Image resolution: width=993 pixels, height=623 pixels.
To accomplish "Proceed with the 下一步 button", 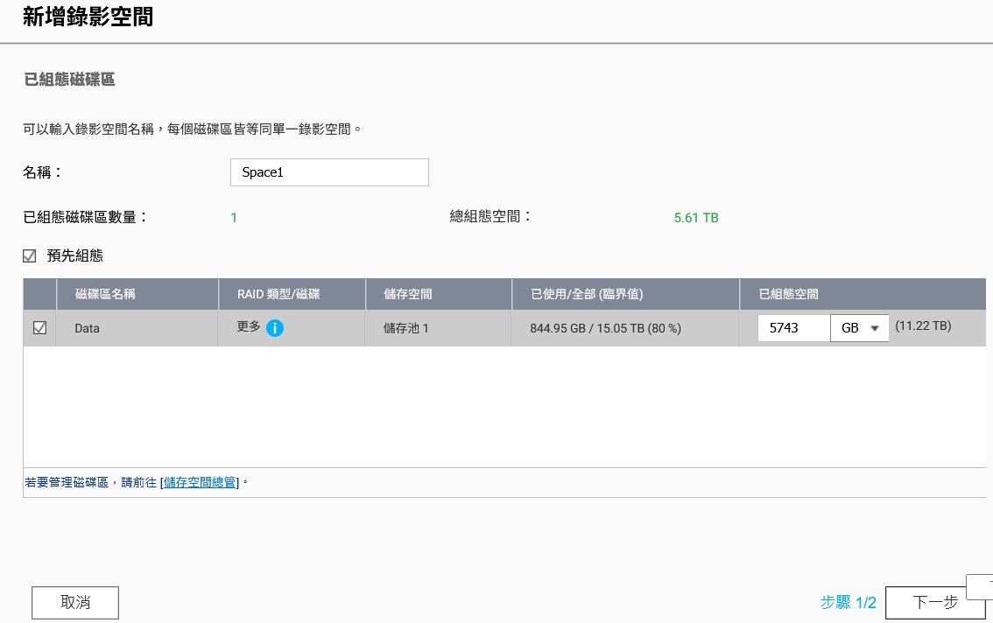I will pyautogui.click(x=934, y=602).
